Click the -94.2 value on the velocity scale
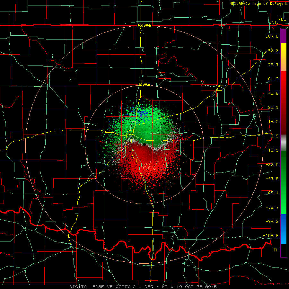289x289 pixels. coord(272,222)
